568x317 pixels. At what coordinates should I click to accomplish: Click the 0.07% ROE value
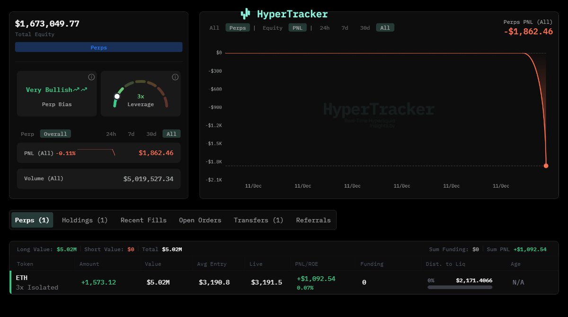pos(305,288)
